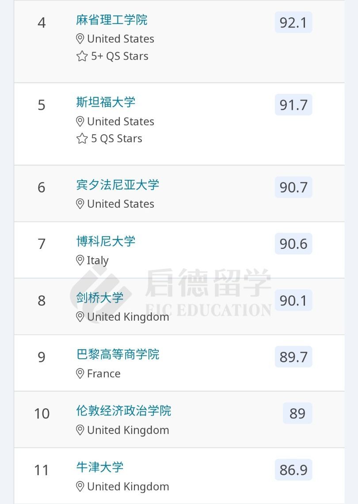The width and height of the screenshot is (358, 504).
Task: Select the 宾夕法尼亚大学 link
Action: tap(117, 185)
